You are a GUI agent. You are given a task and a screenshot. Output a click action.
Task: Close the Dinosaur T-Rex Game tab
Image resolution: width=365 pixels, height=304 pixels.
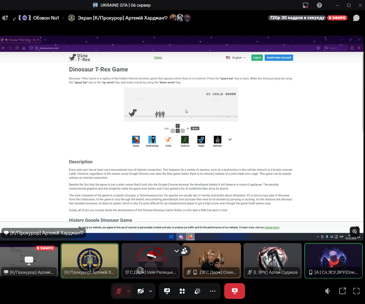[38, 40]
